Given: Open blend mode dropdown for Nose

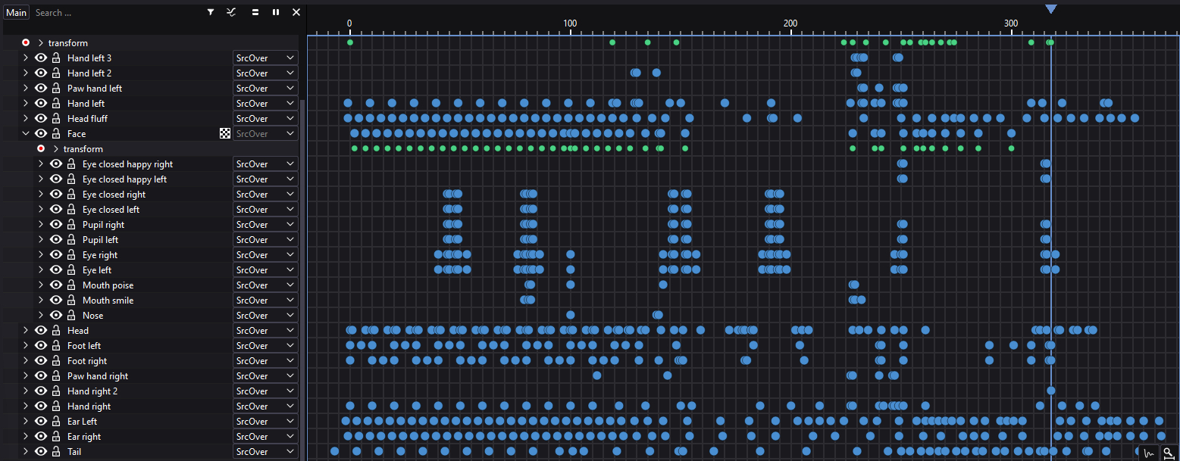Looking at the screenshot, I should pos(265,316).
